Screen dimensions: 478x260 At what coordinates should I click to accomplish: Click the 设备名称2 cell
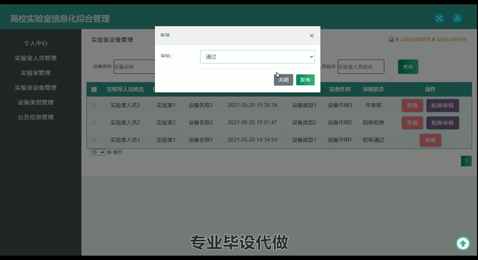click(201, 122)
